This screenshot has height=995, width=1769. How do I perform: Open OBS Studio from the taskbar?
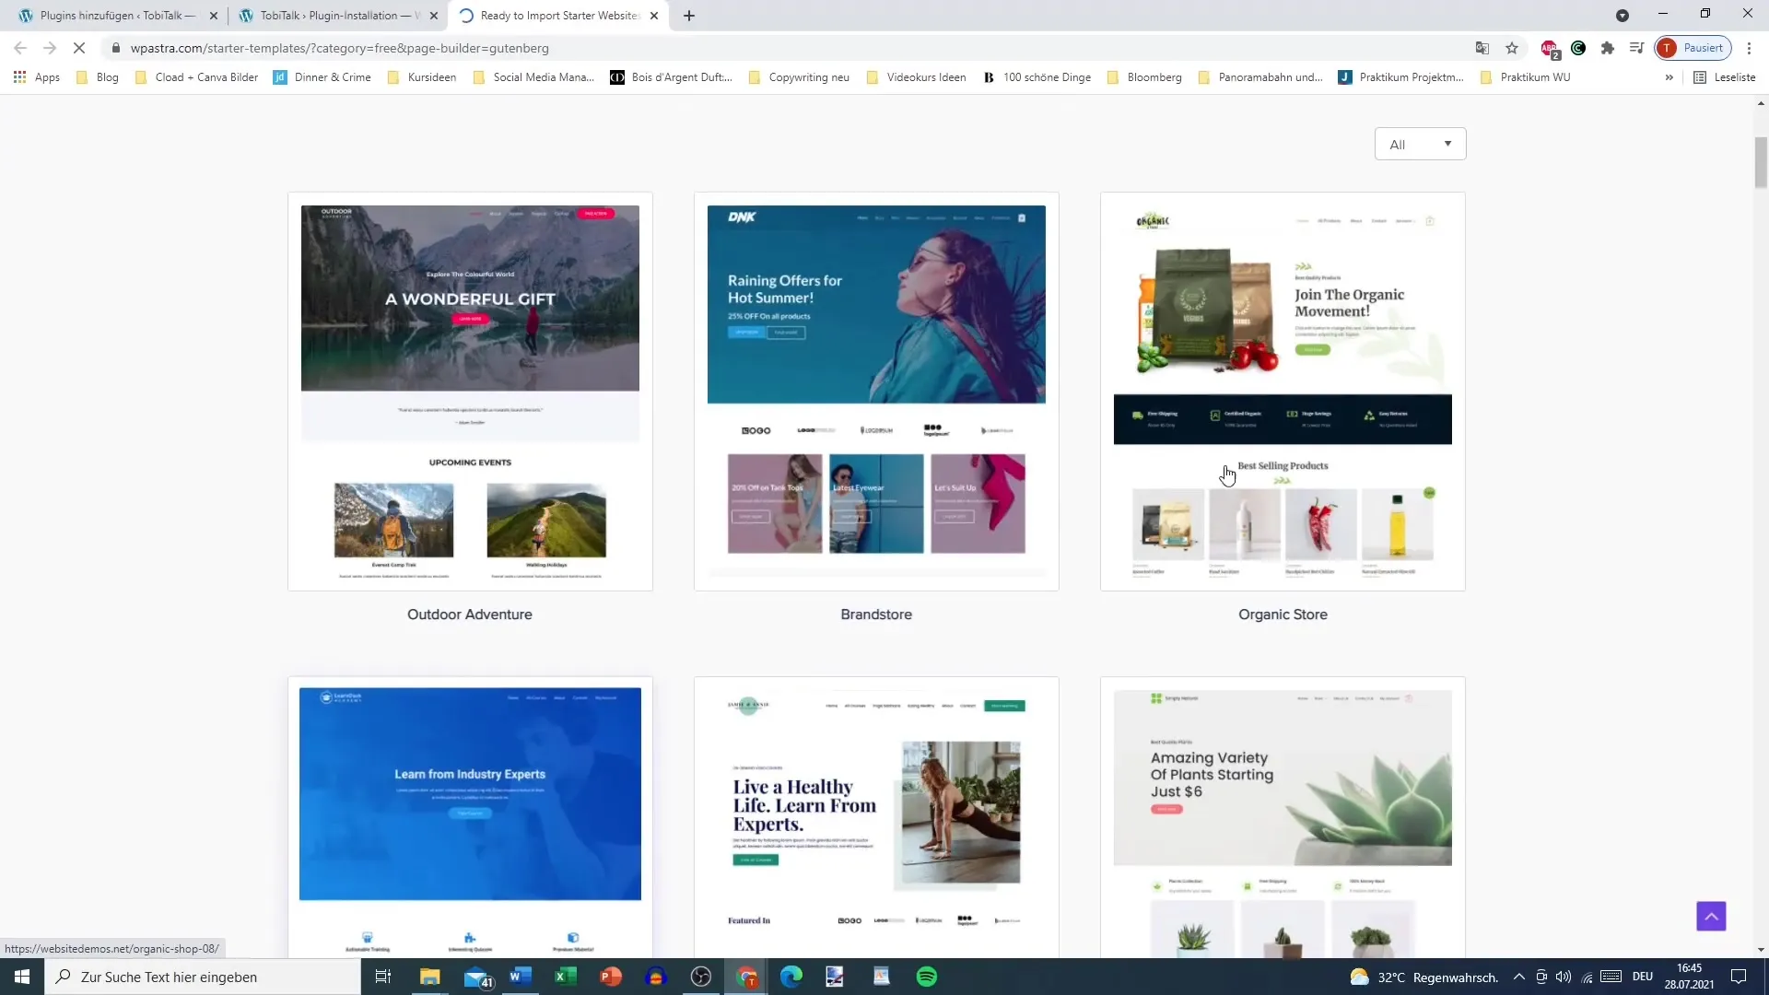coord(701,977)
